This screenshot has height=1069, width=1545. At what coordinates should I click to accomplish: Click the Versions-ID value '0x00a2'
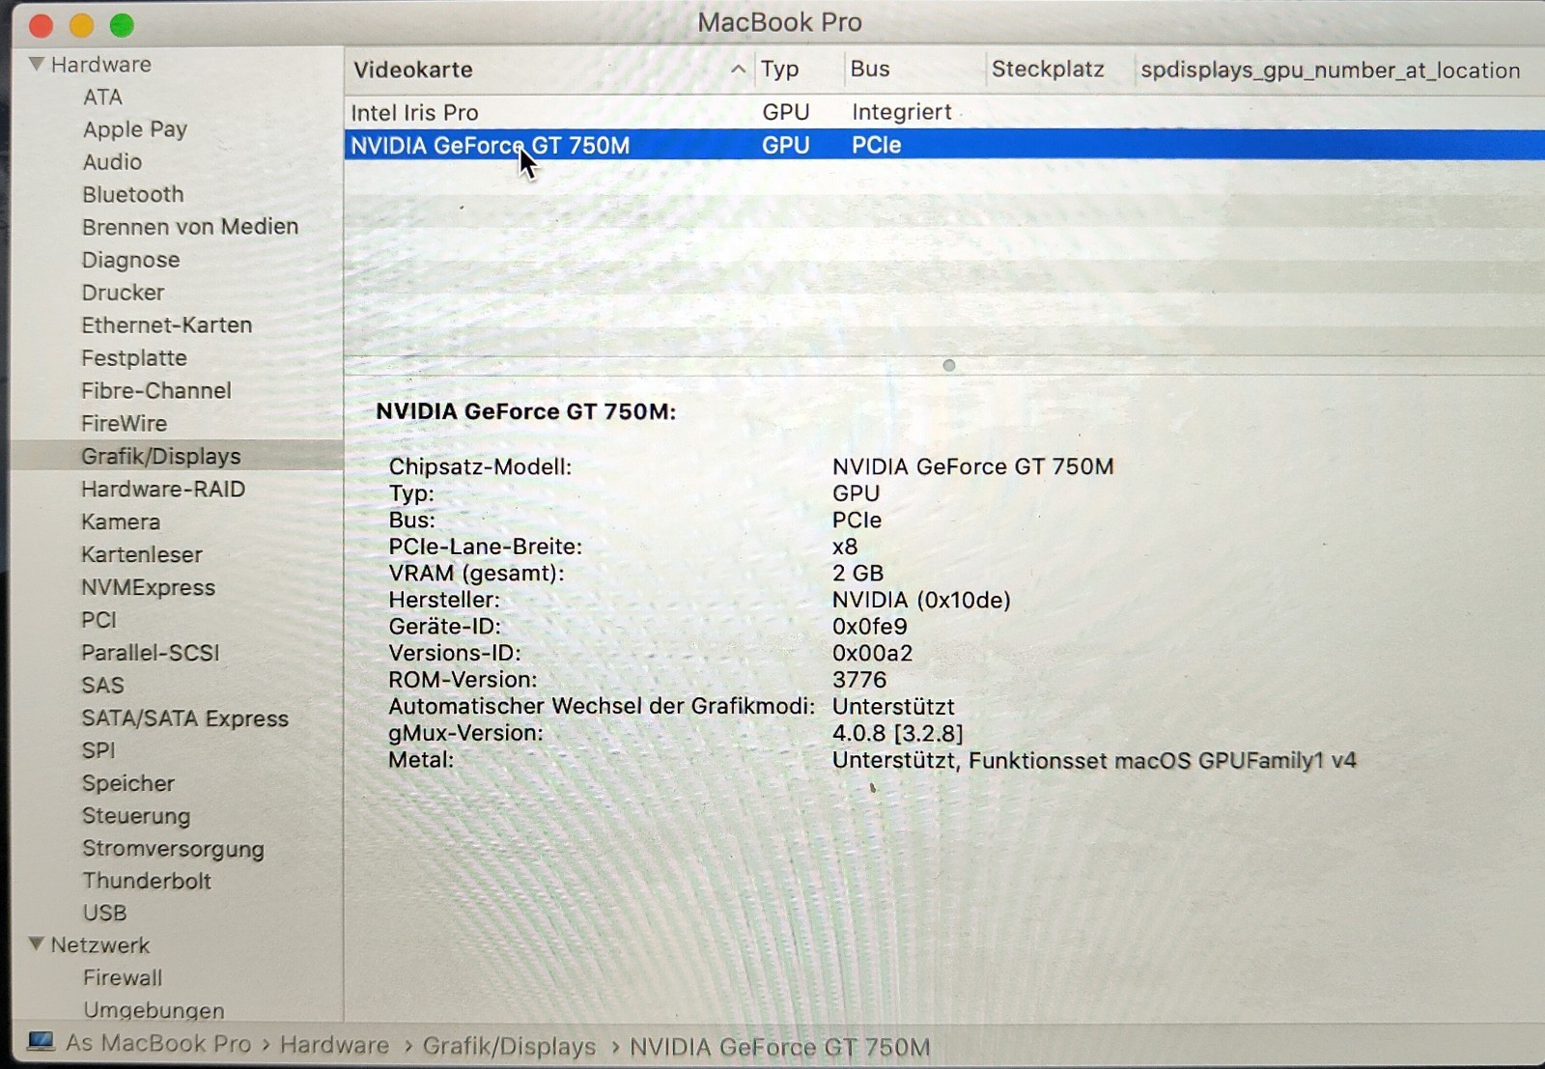pyautogui.click(x=873, y=653)
